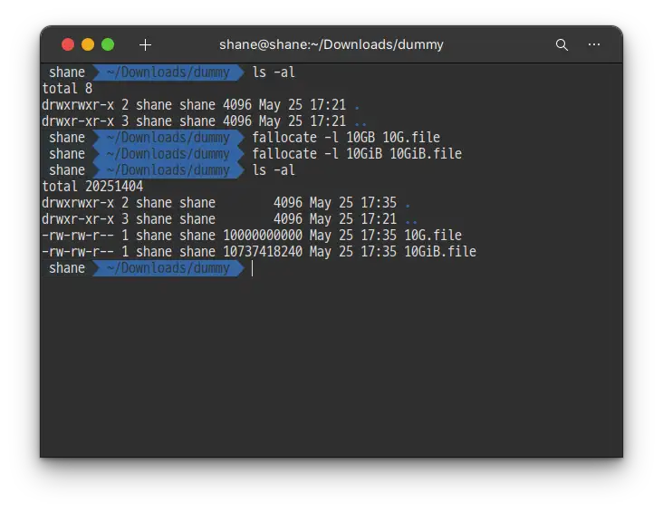663x512 pixels.
Task: Open a new tab with the plus icon
Action: click(x=145, y=44)
